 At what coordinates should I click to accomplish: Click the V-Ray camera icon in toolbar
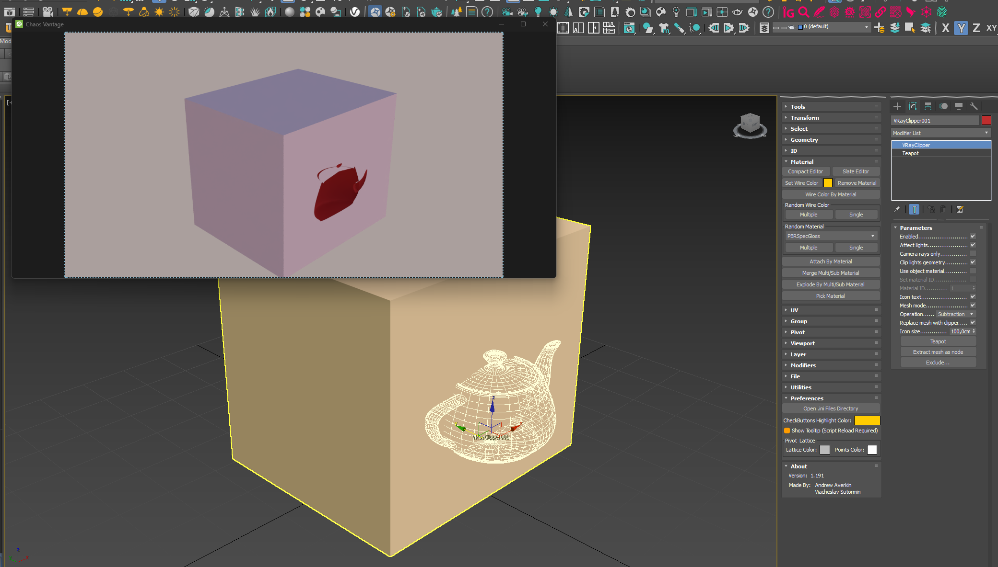pos(48,12)
